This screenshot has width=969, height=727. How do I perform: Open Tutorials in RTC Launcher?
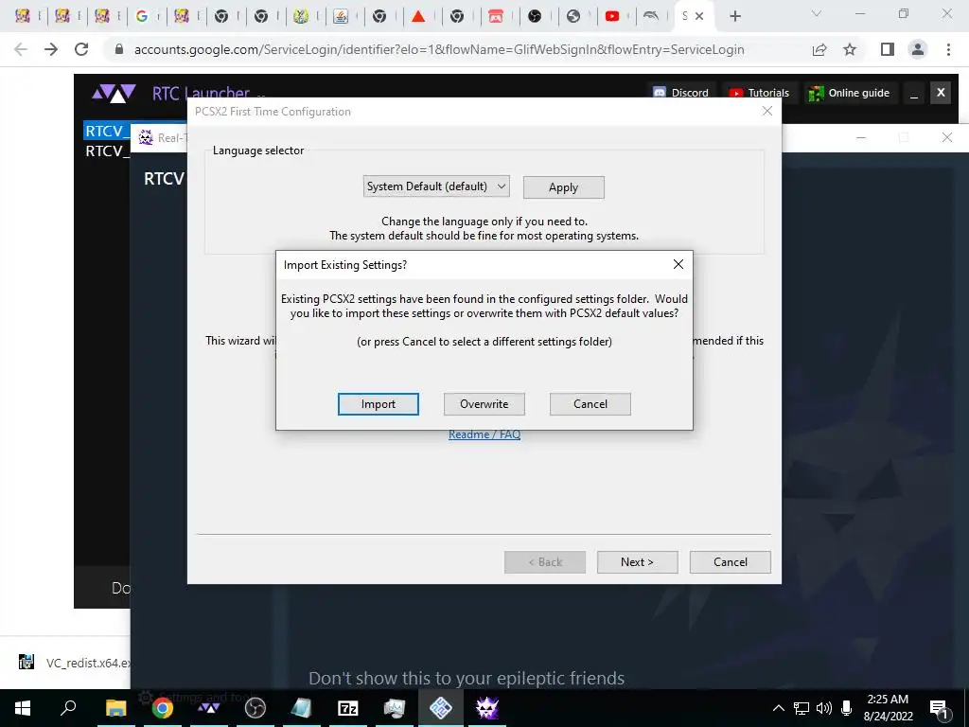[760, 93]
